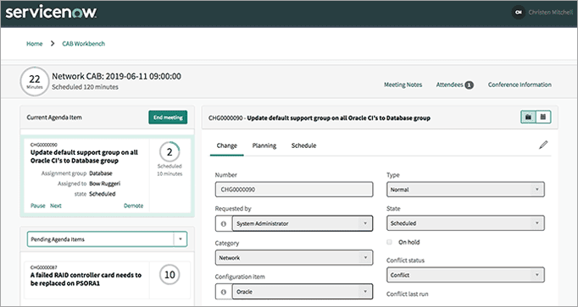This screenshot has height=307, width=578.
Task: Click the CAB Workbench breadcrumb link
Action: point(83,43)
